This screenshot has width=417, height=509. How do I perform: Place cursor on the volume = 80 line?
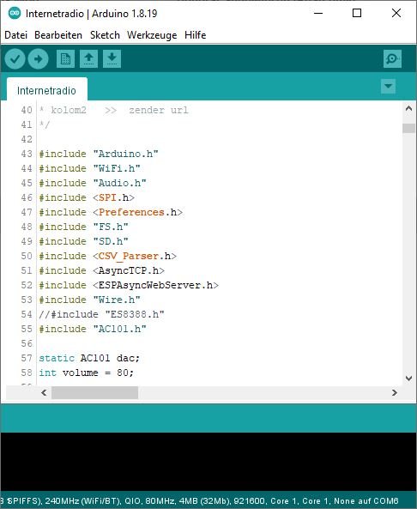[86, 373]
